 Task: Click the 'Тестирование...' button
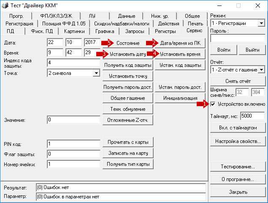pos(238,167)
